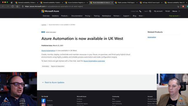Open footer Solutions link under Microsoft Azure
This screenshot has height=106, width=188.
point(80,99)
